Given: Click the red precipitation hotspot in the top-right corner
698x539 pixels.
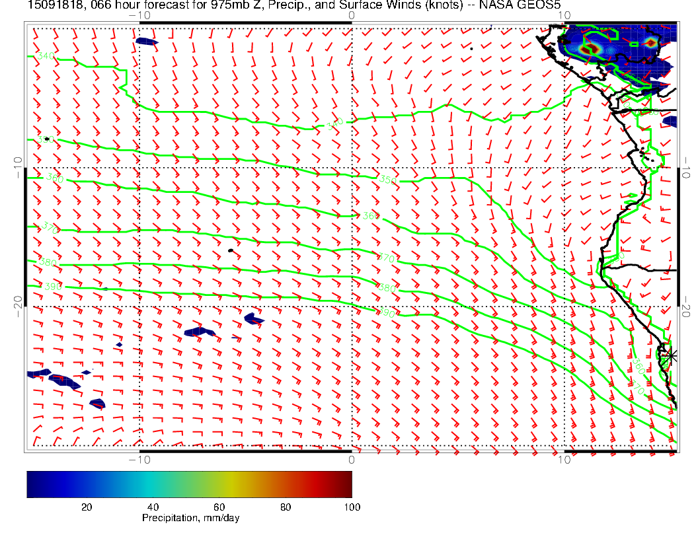Looking at the screenshot, I should [651, 43].
